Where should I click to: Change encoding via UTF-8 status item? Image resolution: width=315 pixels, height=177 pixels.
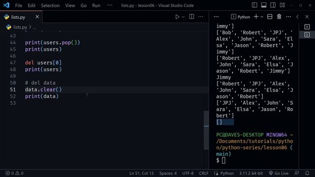point(188,173)
